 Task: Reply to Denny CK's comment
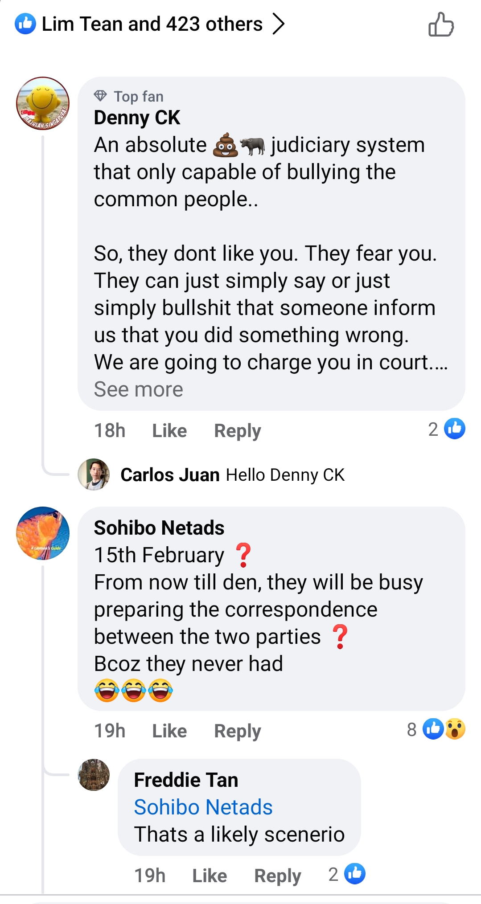(x=237, y=431)
